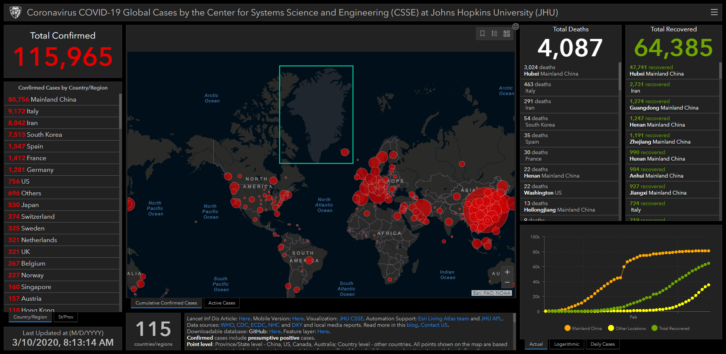The height and width of the screenshot is (354, 726).
Task: Switch to Cumulative Confirmed Cases tab
Action: pyautogui.click(x=166, y=303)
